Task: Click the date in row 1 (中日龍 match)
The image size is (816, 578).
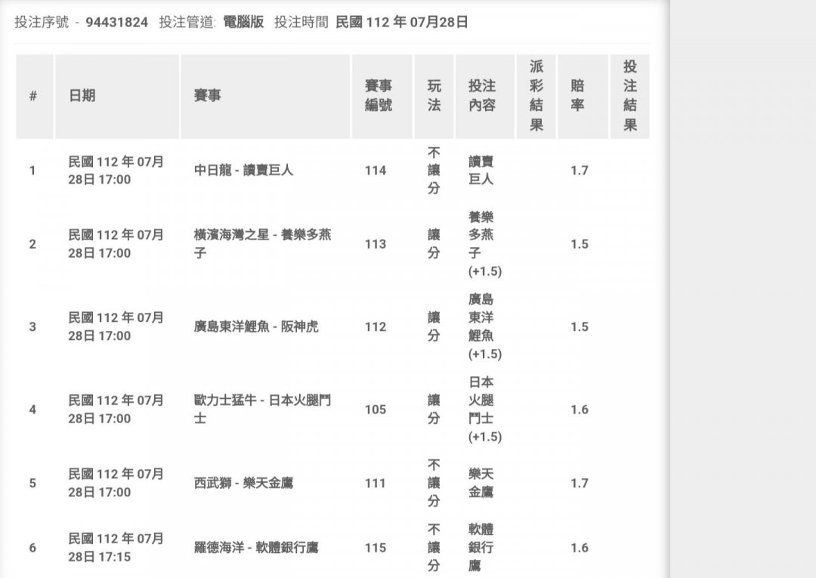Action: [116, 171]
